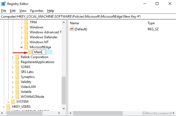Minimize the Registry Editor window

[145, 4]
